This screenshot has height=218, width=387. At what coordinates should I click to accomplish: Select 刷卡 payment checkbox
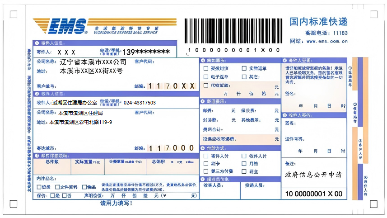[206, 164]
